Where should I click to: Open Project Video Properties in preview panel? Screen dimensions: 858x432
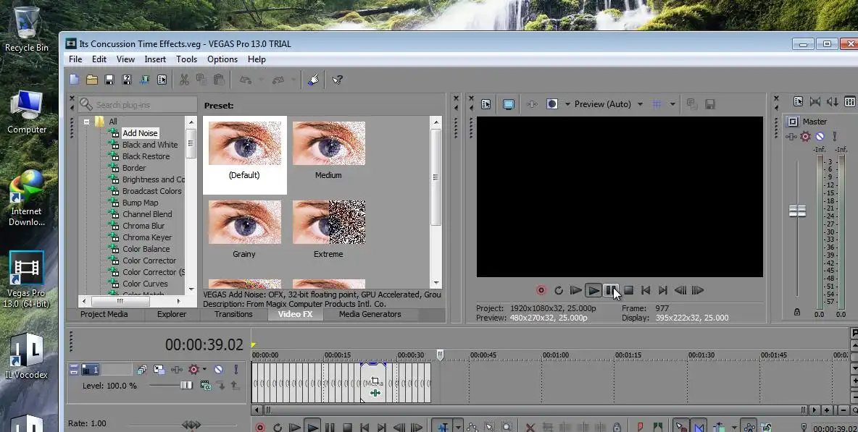pos(486,104)
